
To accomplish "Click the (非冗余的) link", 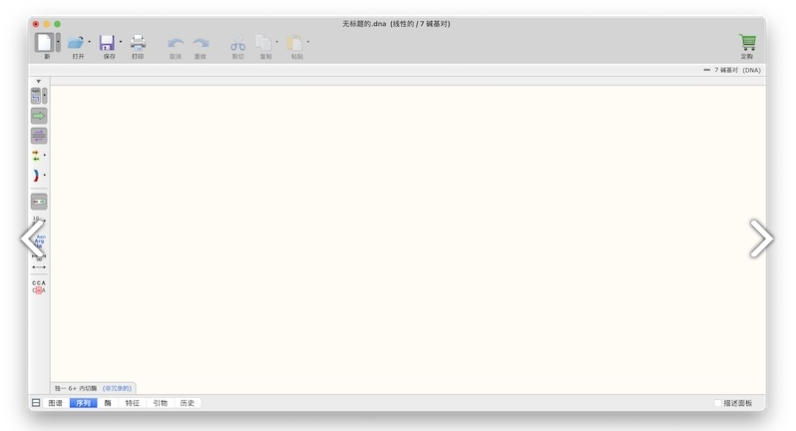I will [118, 388].
